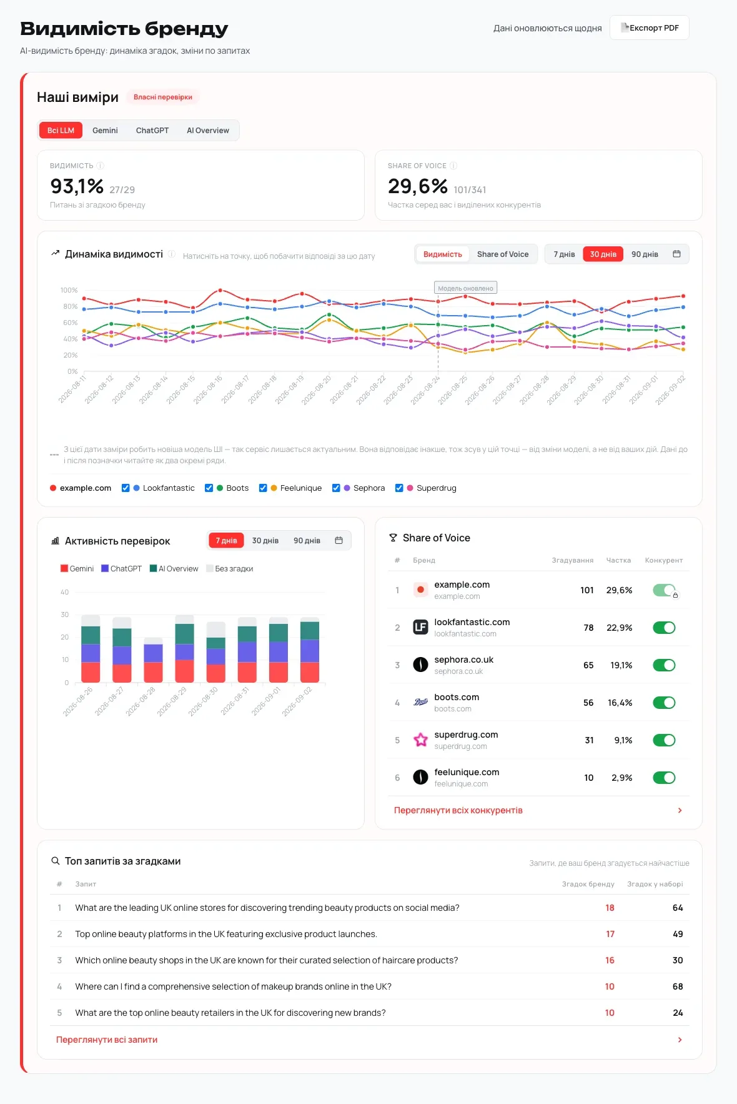Screen dimensions: 737x1104
Task: Switch to the ChatGPT tab
Action: tap(152, 131)
